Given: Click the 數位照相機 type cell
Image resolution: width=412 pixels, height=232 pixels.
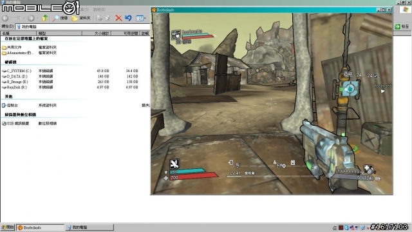Looking at the screenshot, I should point(48,123).
